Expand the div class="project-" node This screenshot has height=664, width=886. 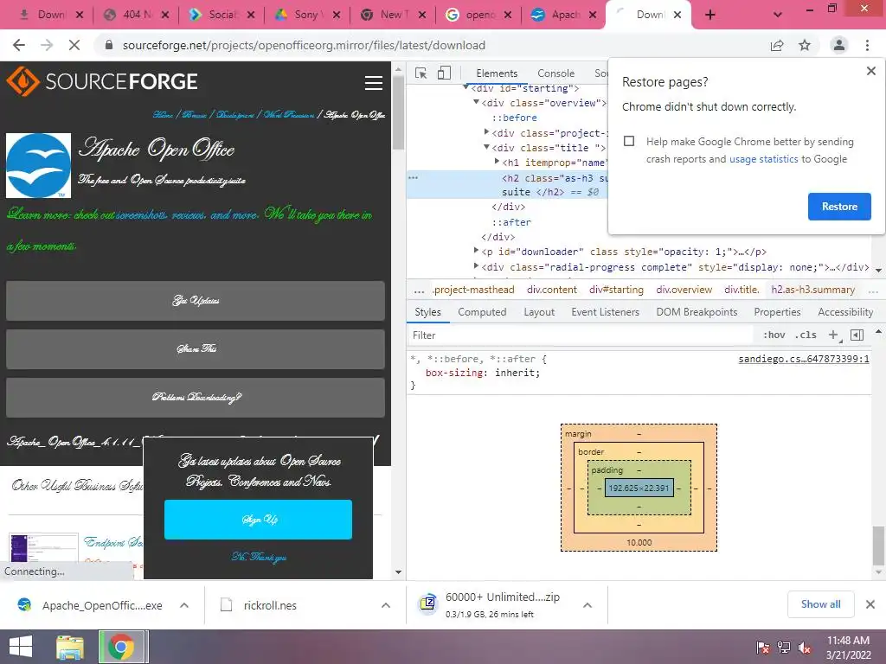[486, 132]
